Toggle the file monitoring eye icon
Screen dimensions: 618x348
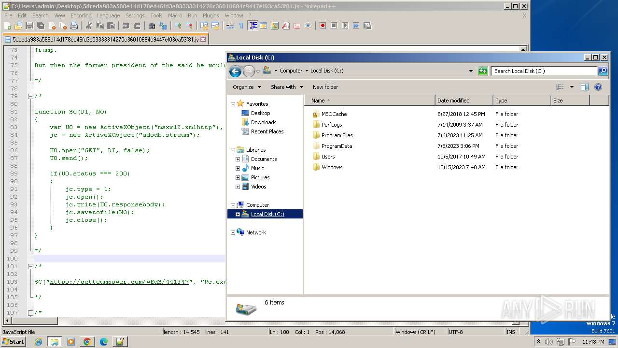coord(308,26)
